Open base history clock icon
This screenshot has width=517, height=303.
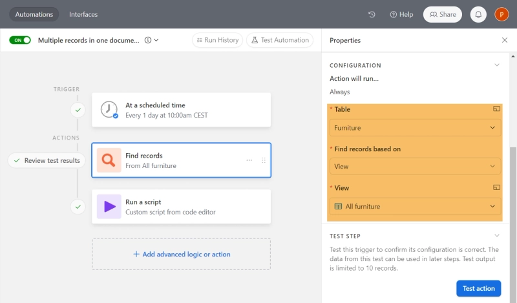[372, 14]
